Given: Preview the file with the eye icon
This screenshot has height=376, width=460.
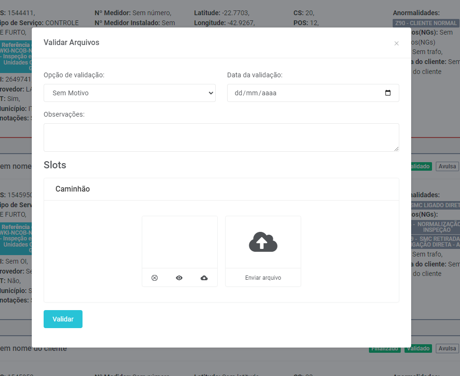Looking at the screenshot, I should 179,278.
